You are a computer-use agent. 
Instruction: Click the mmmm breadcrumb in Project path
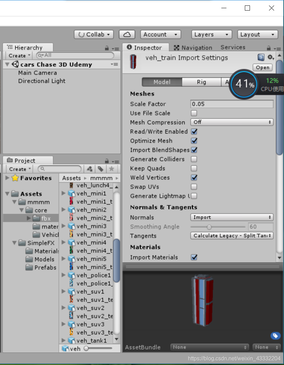pyautogui.click(x=101, y=178)
